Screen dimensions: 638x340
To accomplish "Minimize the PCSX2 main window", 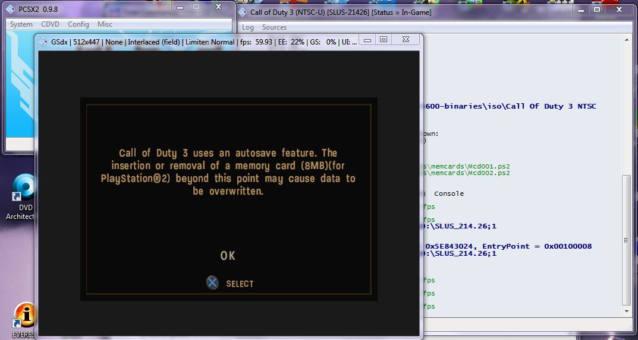I will tap(180, 7).
